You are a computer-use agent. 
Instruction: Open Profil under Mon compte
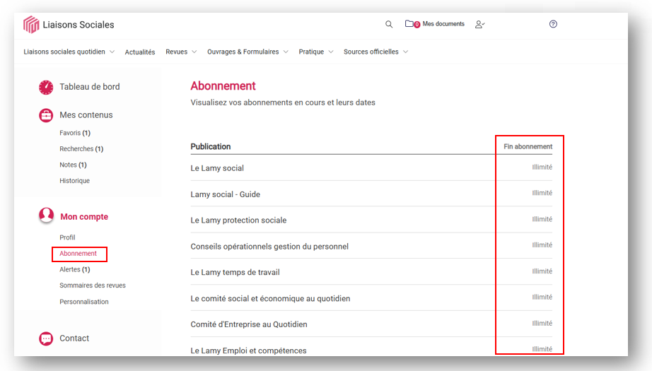pos(67,237)
